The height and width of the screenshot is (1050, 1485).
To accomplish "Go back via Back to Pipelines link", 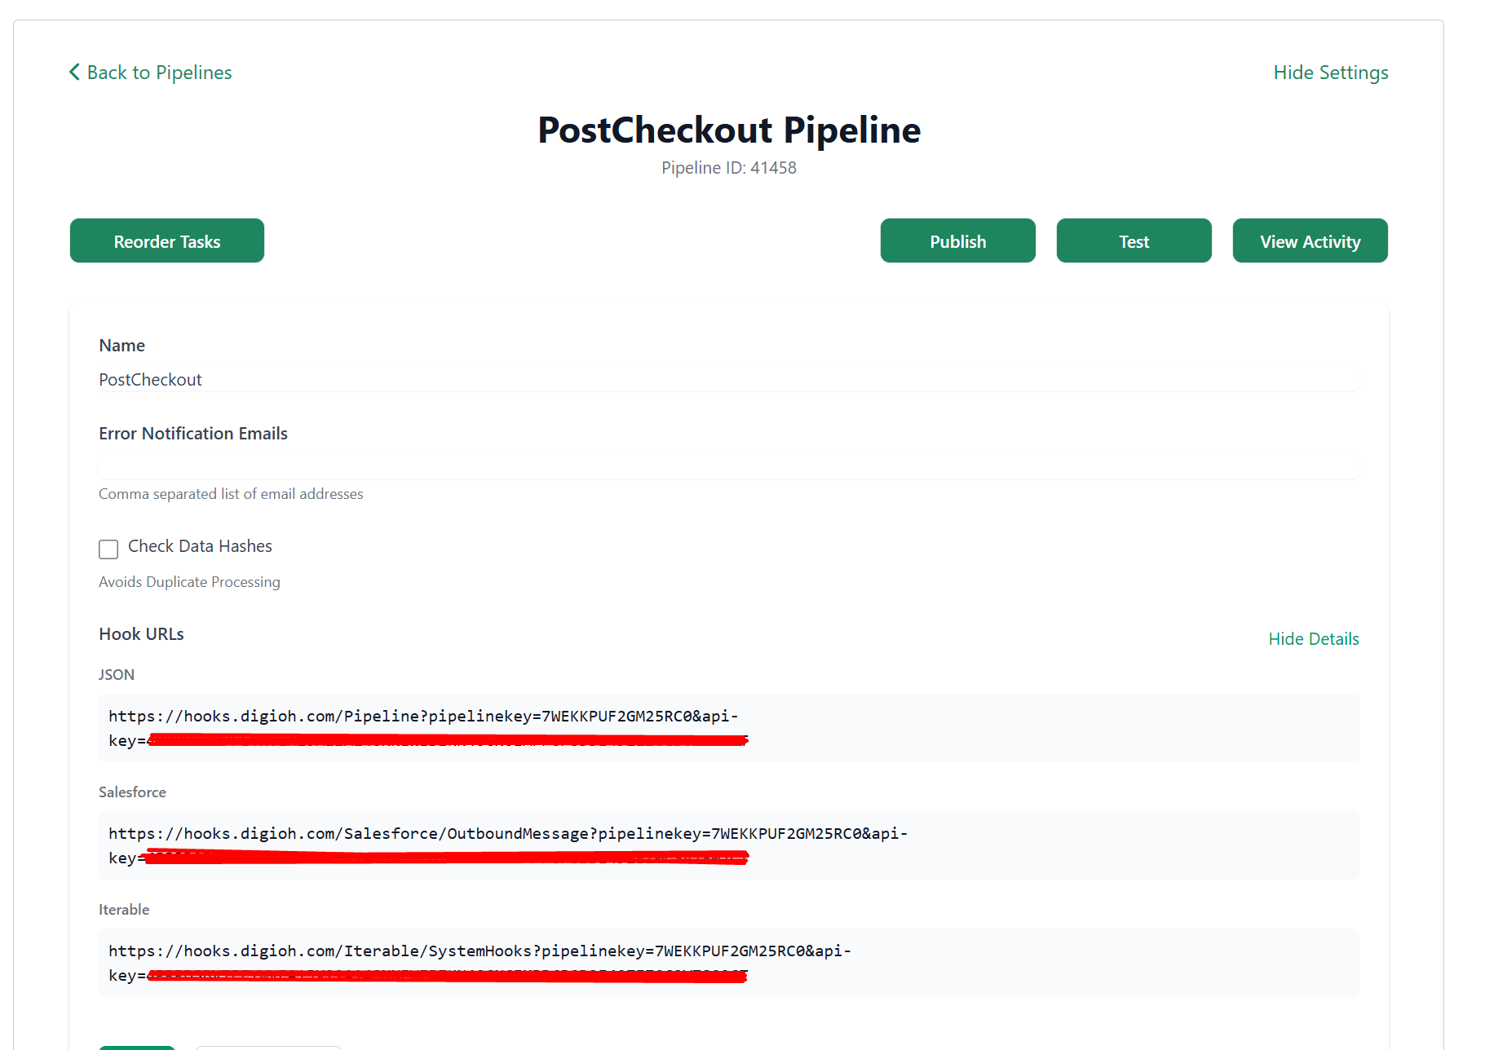I will 159,73.
